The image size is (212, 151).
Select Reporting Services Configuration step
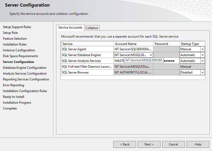pyautogui.click(x=26, y=79)
